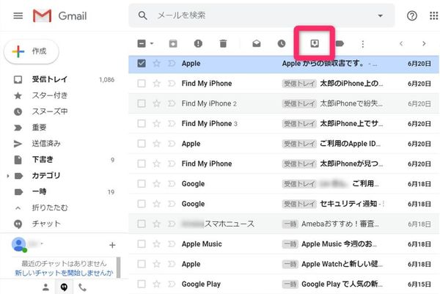Select checkbox for first Find My iPhone email

142,84
